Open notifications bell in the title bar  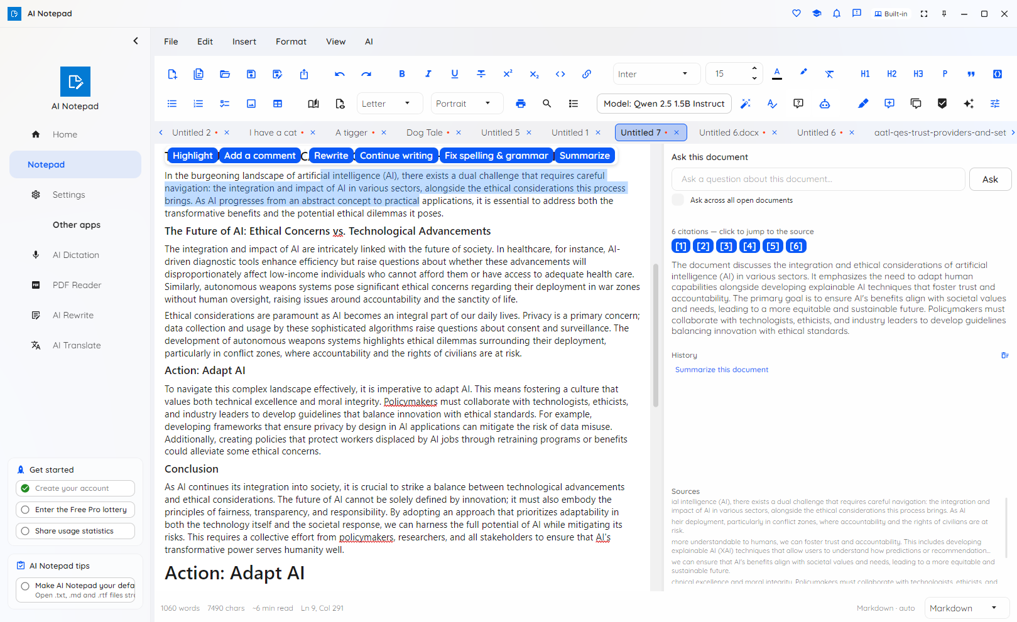click(837, 13)
